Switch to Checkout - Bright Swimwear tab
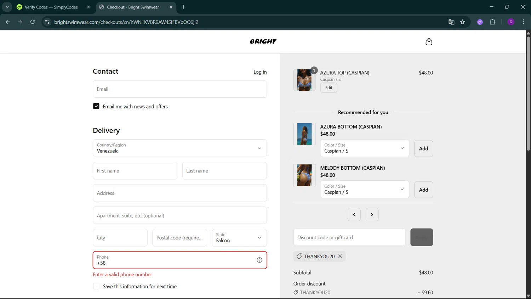 (136, 7)
